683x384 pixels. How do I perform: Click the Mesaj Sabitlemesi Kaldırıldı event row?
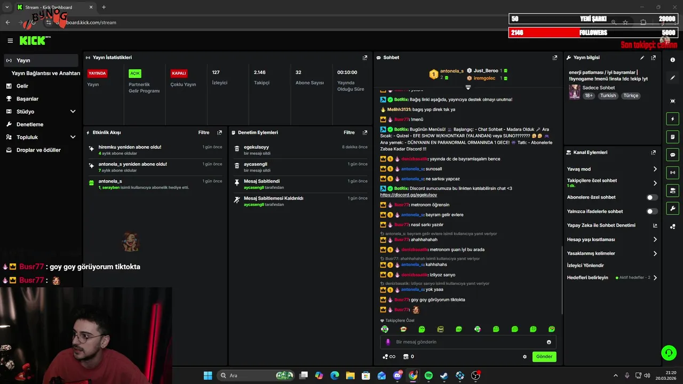[300, 201]
